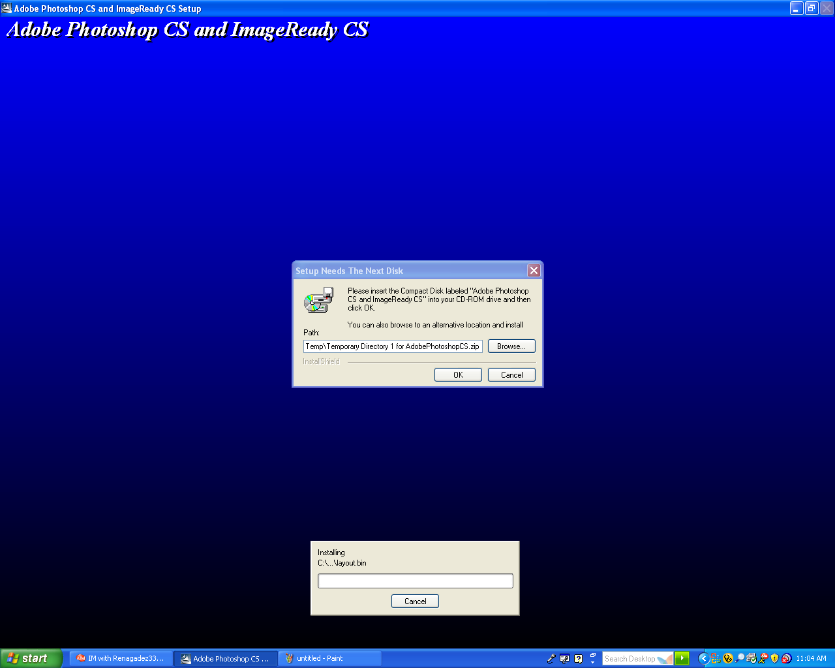Viewport: 835px width, 668px height.
Task: Open the language bar options dropdown arrow
Action: tap(592, 662)
